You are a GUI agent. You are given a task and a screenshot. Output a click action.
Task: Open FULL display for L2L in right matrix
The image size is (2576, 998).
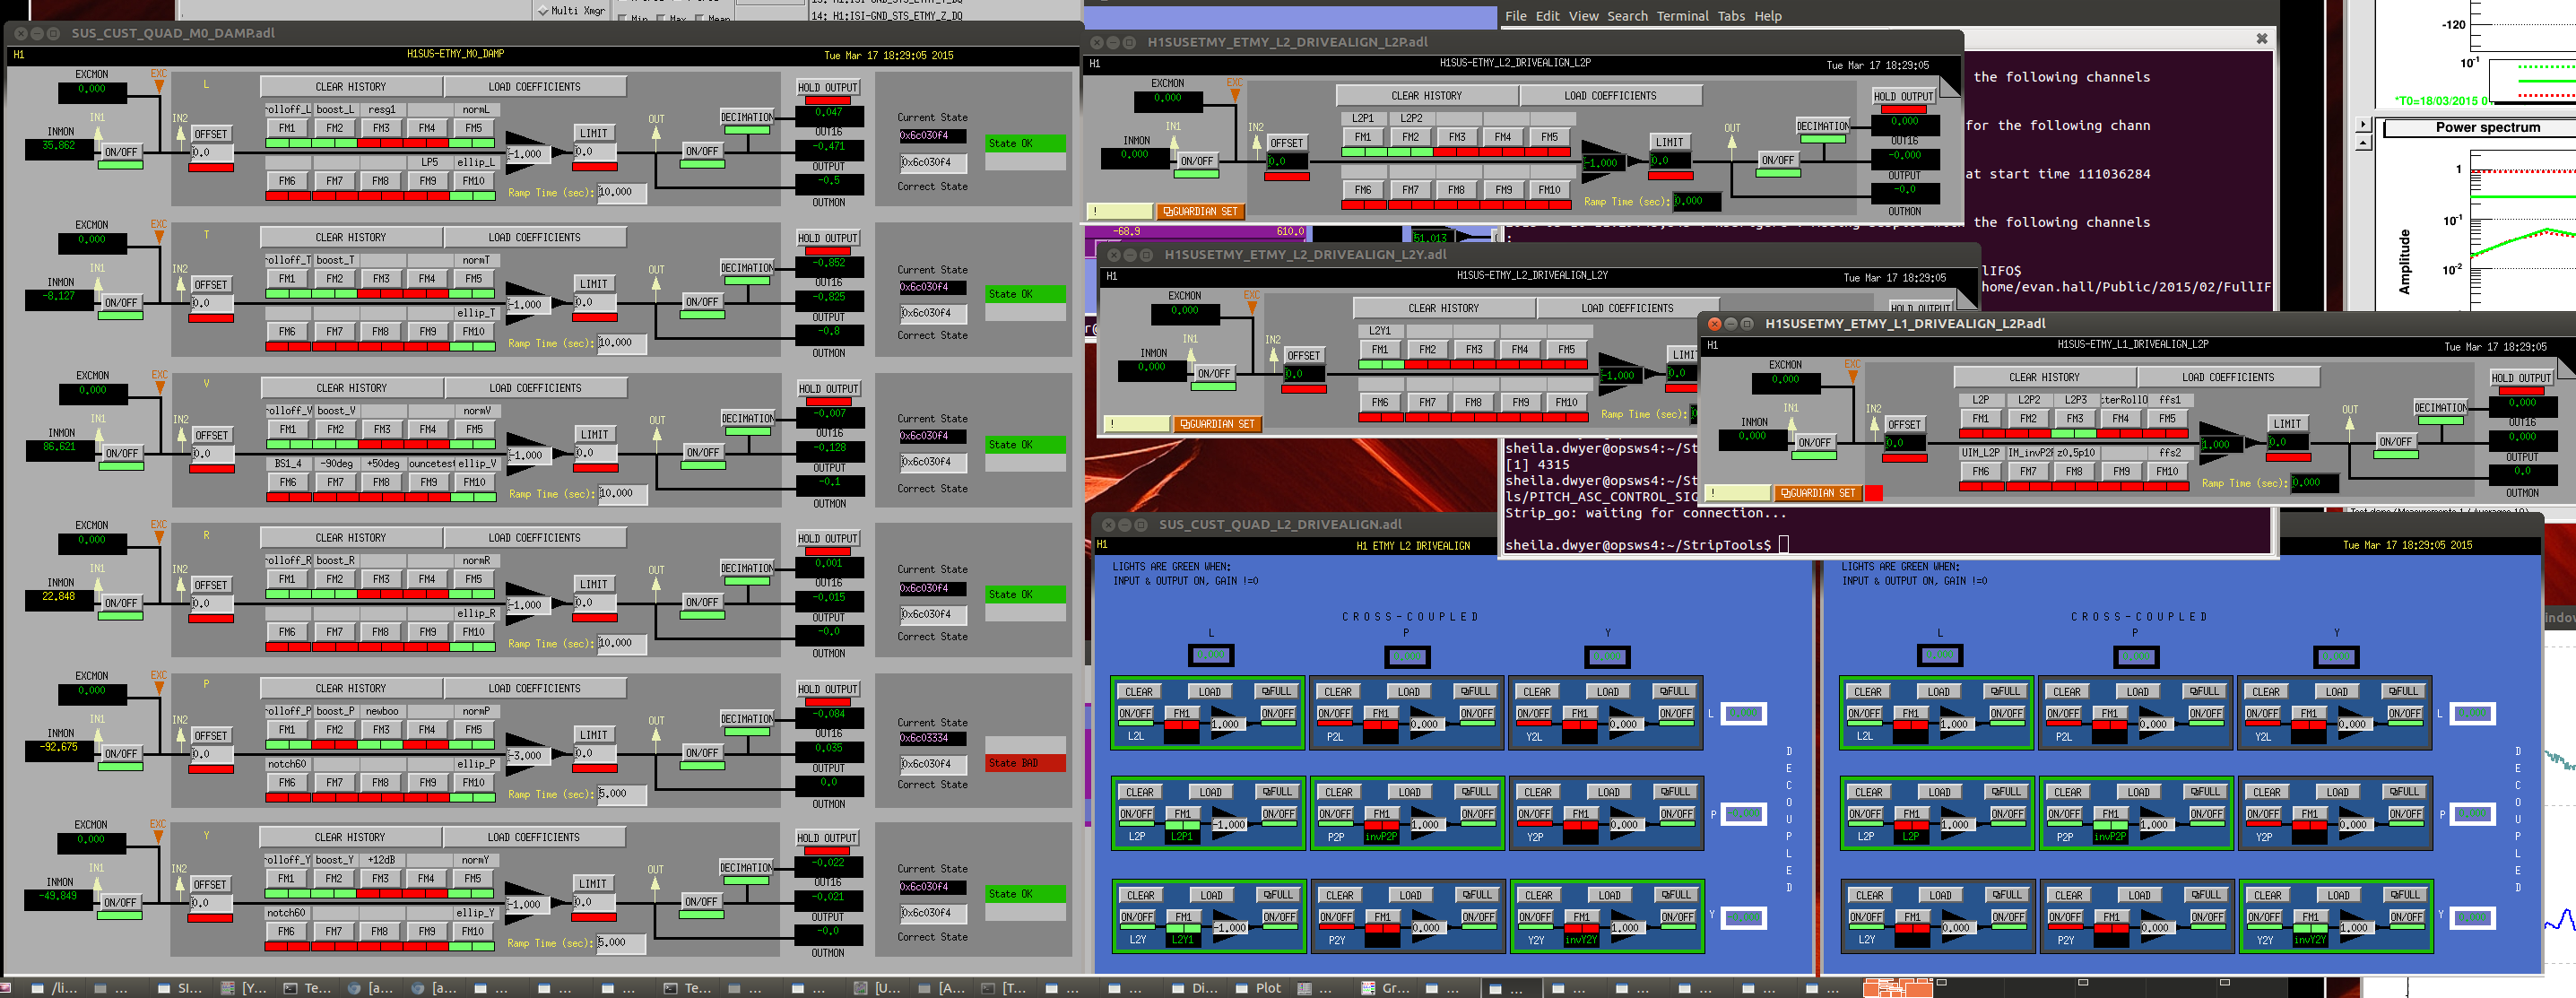coord(2005,691)
